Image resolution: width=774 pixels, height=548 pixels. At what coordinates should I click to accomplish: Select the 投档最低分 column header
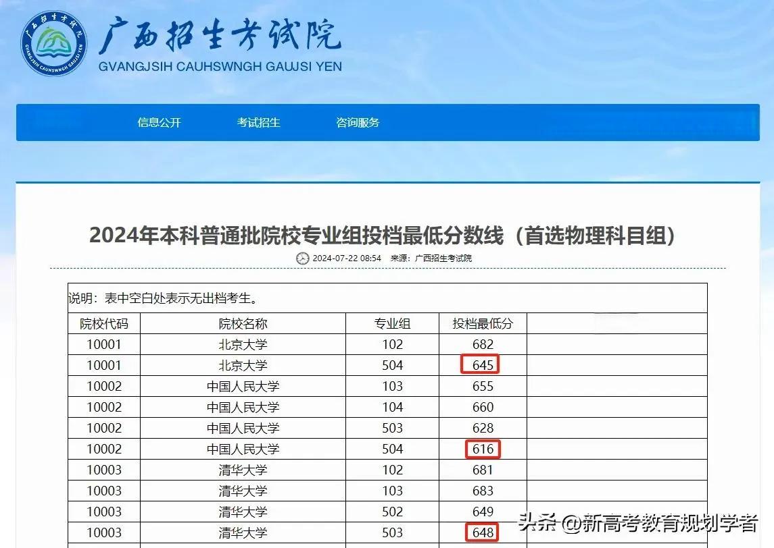coord(483,324)
